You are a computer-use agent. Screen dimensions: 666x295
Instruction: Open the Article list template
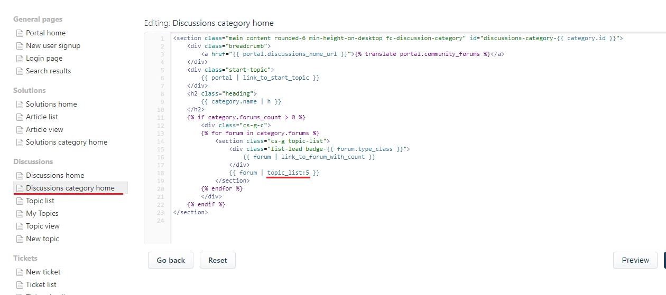(x=42, y=117)
